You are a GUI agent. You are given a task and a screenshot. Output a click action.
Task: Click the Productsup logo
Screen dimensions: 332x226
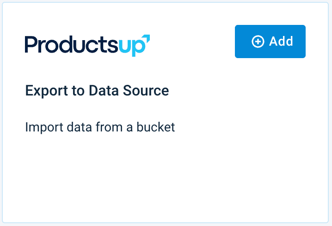(x=87, y=45)
